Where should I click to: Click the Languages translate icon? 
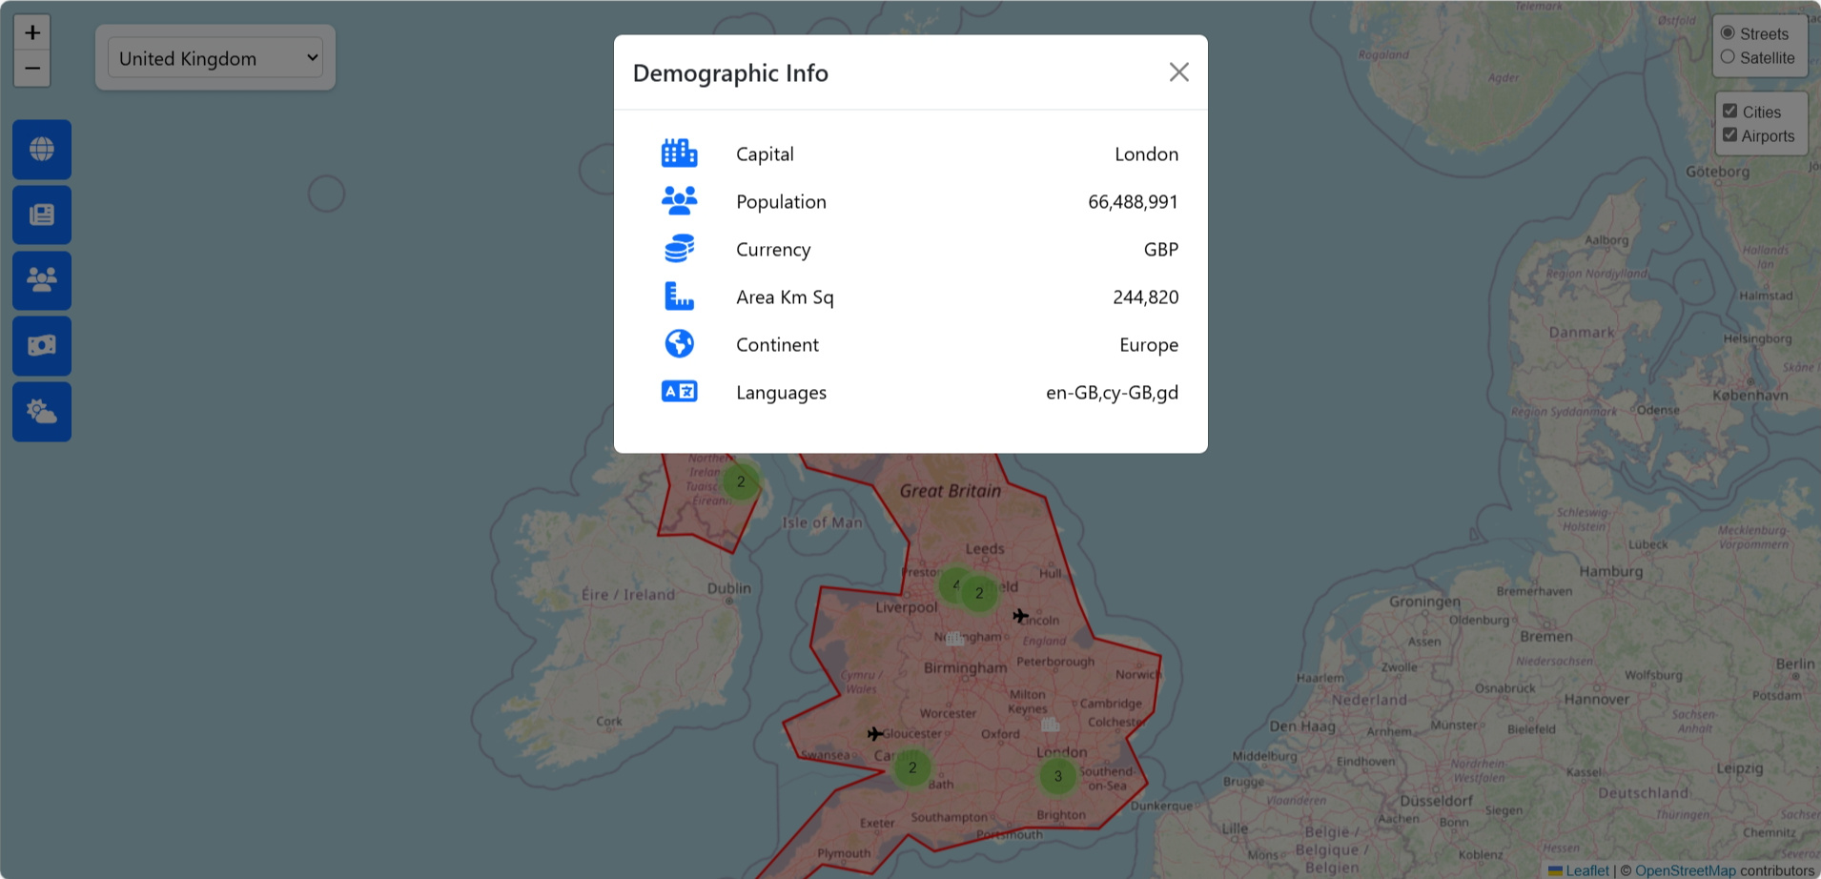pyautogui.click(x=679, y=391)
